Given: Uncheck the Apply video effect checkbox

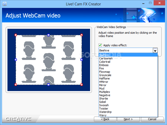Looking at the screenshot, I should pos(100,45).
